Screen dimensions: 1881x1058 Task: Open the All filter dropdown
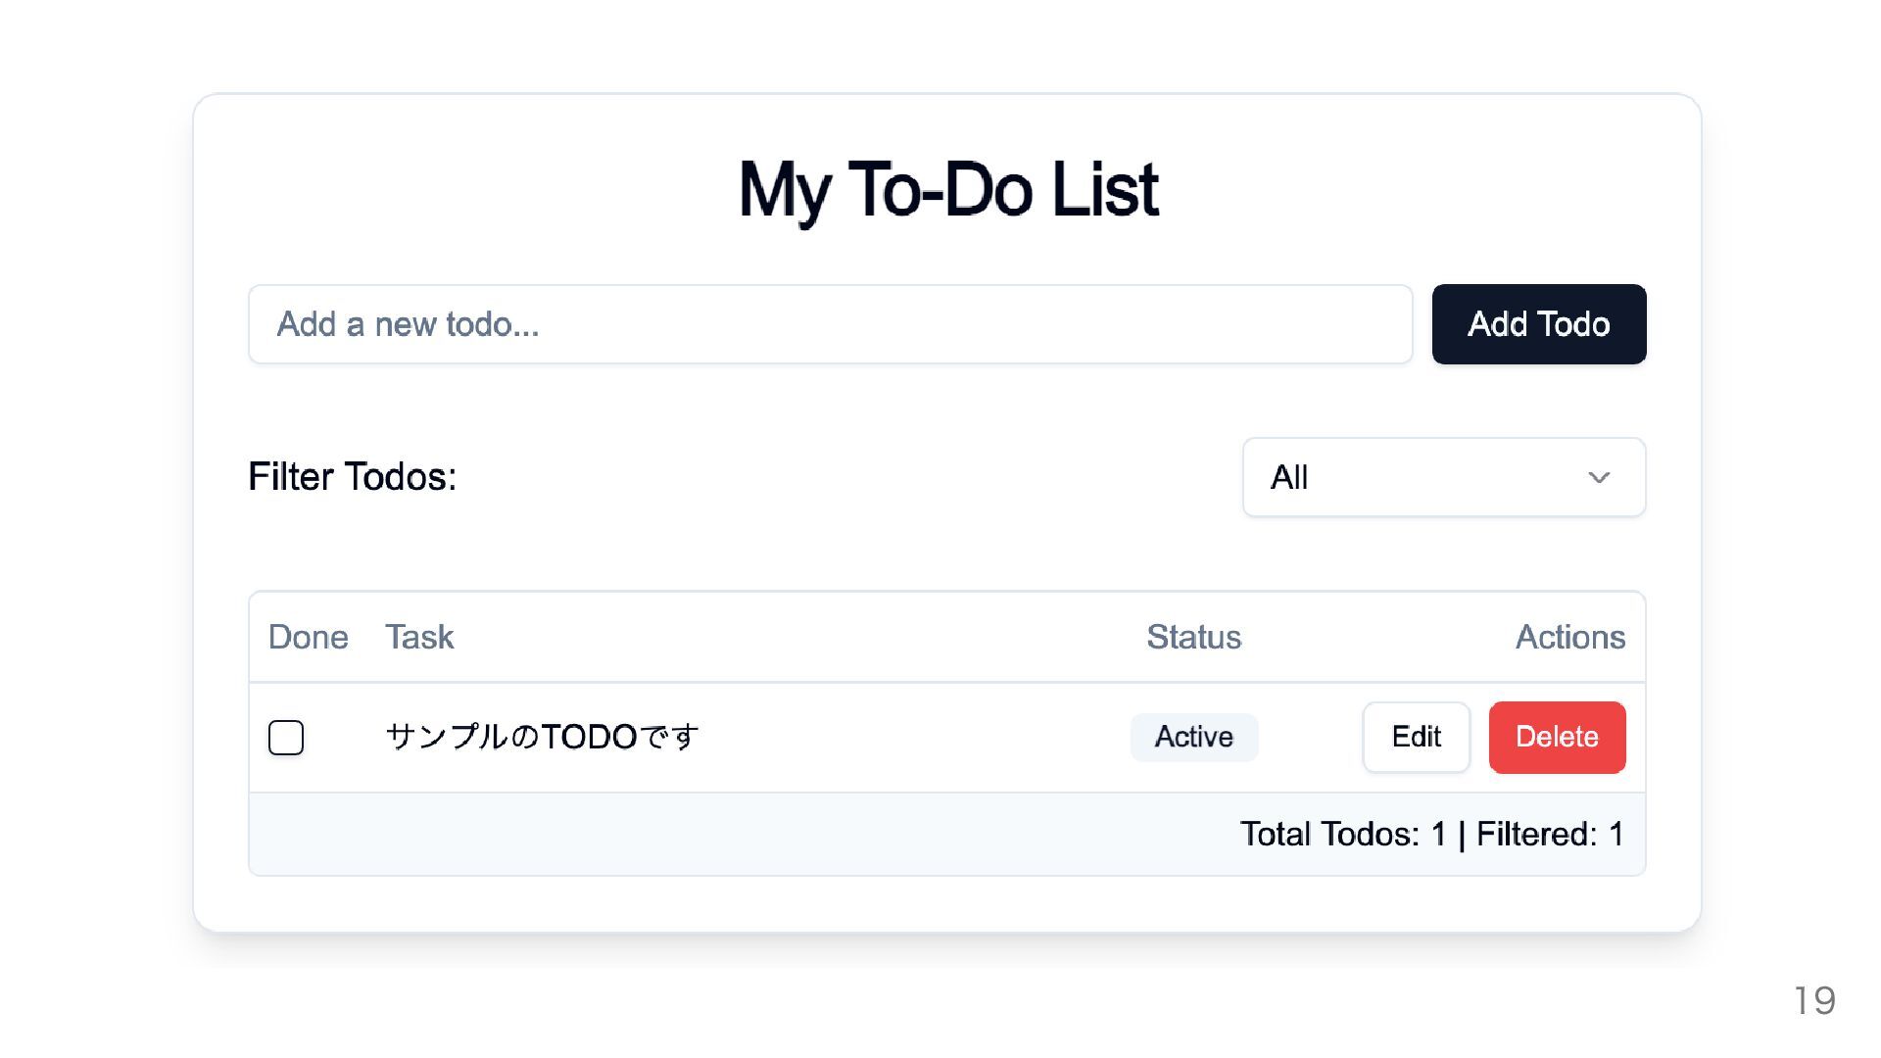pyautogui.click(x=1443, y=477)
